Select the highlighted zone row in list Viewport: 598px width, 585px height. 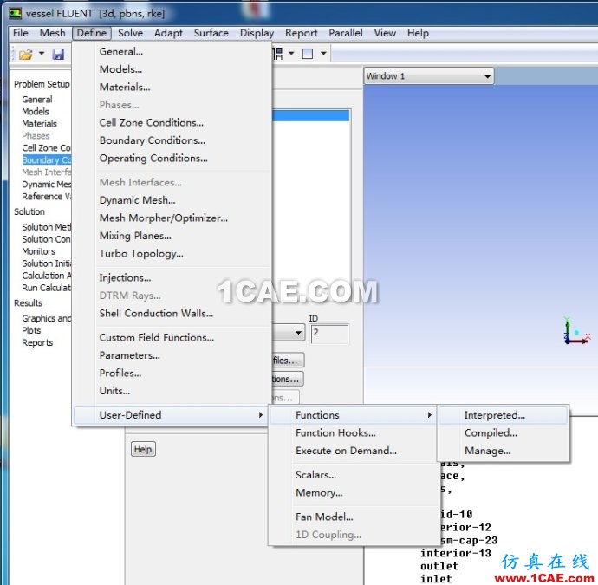pyautogui.click(x=311, y=115)
